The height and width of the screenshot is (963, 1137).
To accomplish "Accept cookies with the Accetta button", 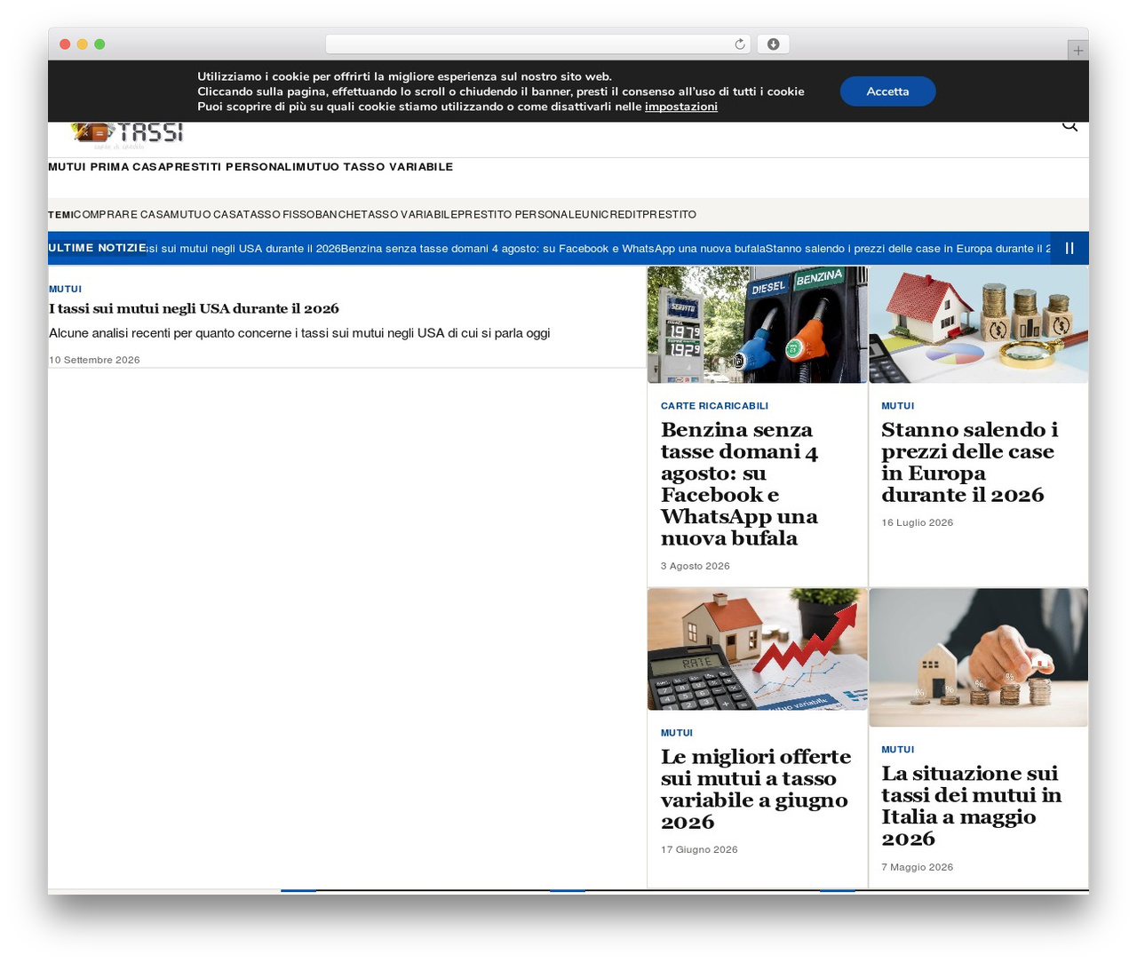I will click(x=887, y=92).
